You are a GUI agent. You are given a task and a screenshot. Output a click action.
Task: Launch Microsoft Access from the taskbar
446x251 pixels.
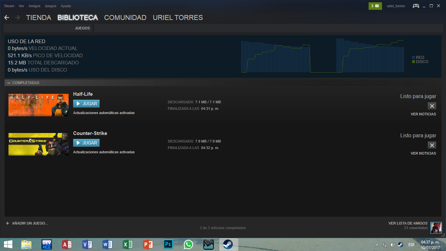tap(67, 244)
